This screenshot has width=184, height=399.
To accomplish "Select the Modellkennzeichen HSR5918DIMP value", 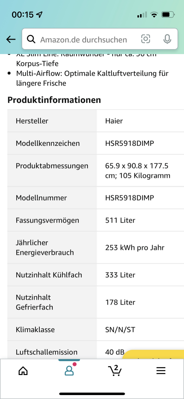I will pyautogui.click(x=130, y=143).
